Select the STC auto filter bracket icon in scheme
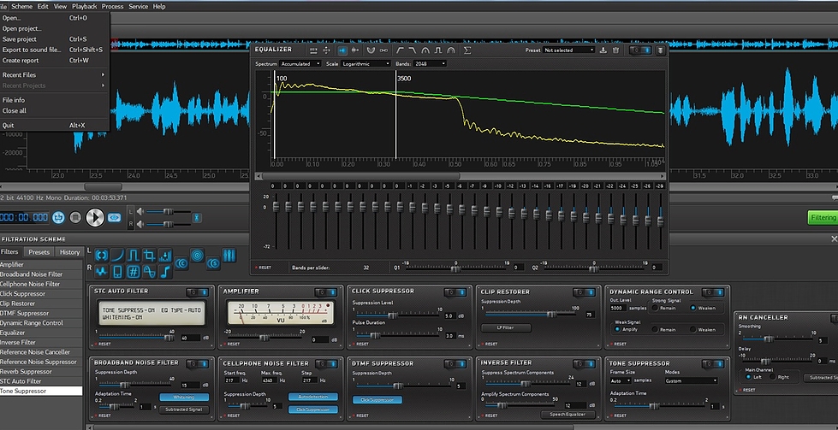The width and height of the screenshot is (838, 430). 101,256
